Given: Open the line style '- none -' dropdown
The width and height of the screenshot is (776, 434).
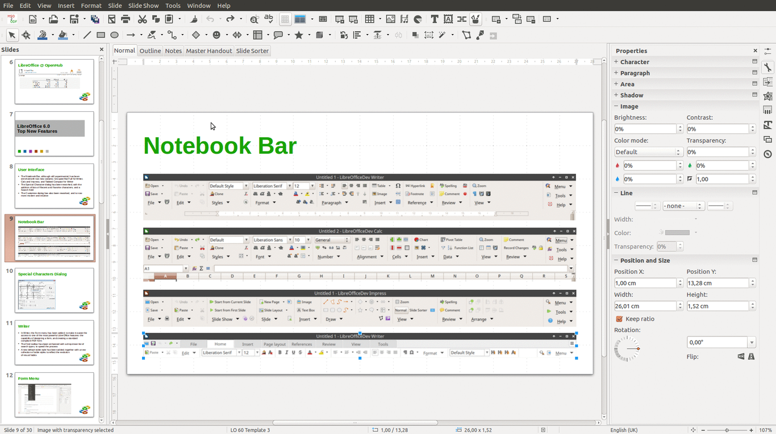Looking at the screenshot, I should pyautogui.click(x=683, y=206).
